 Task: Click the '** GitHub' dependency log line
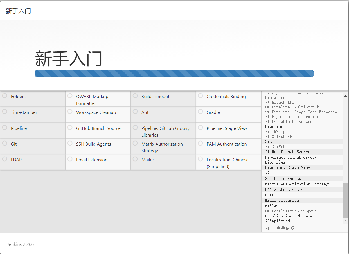275,147
